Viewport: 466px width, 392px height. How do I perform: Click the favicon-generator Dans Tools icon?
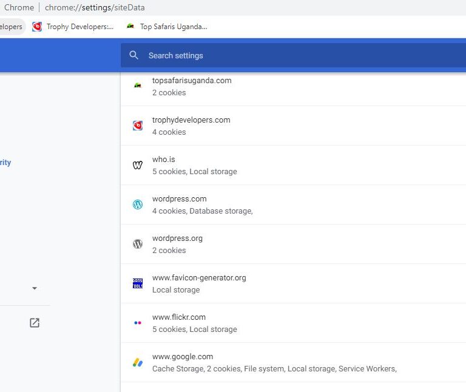(x=138, y=283)
